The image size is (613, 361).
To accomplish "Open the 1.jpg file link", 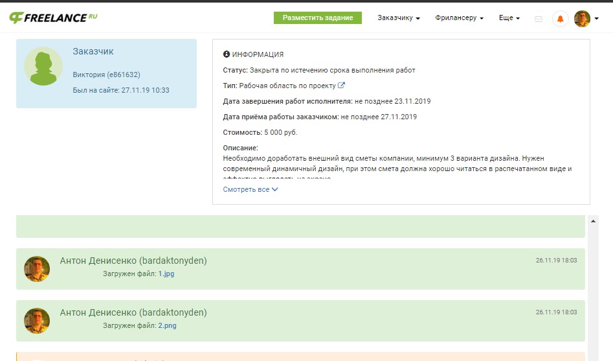I will click(x=166, y=274).
